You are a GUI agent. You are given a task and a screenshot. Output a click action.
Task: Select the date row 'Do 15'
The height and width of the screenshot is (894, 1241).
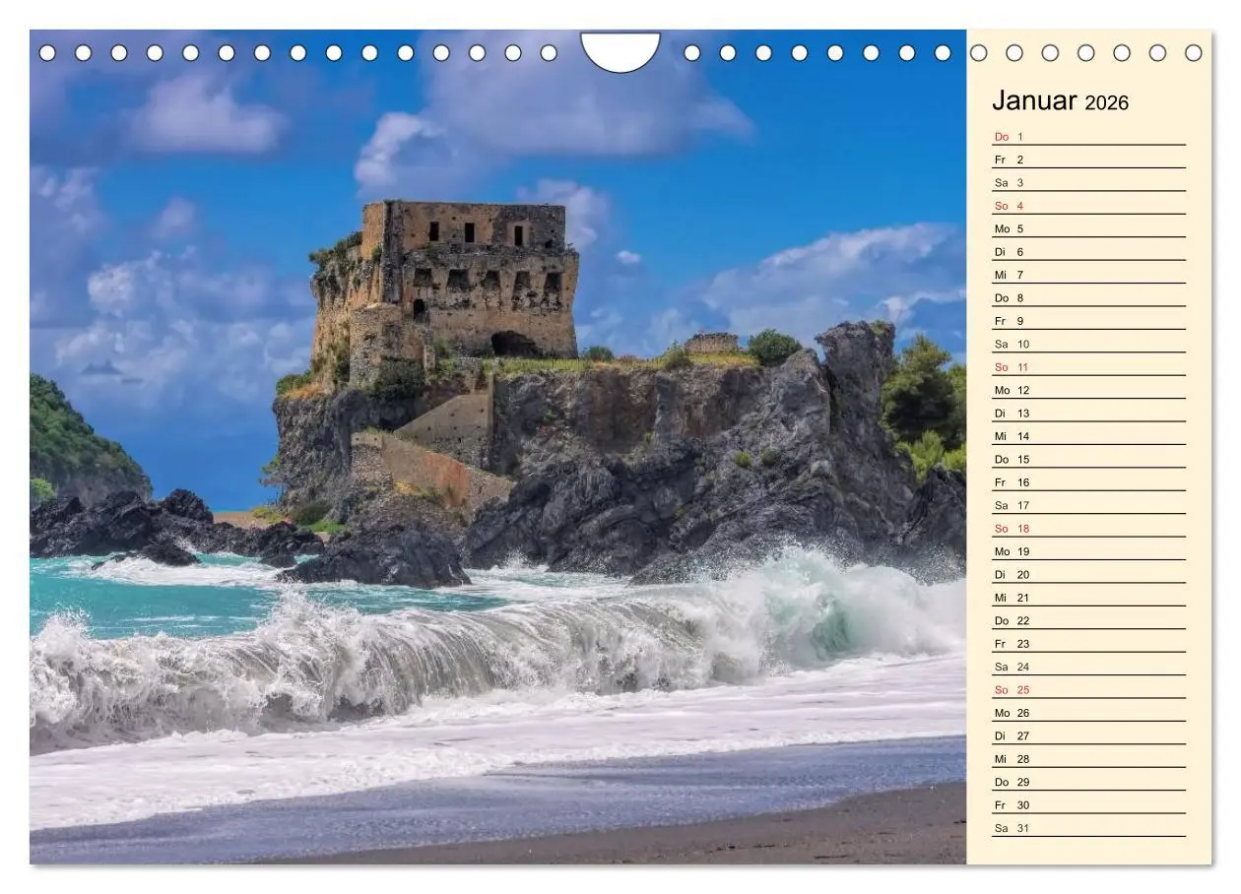1088,459
